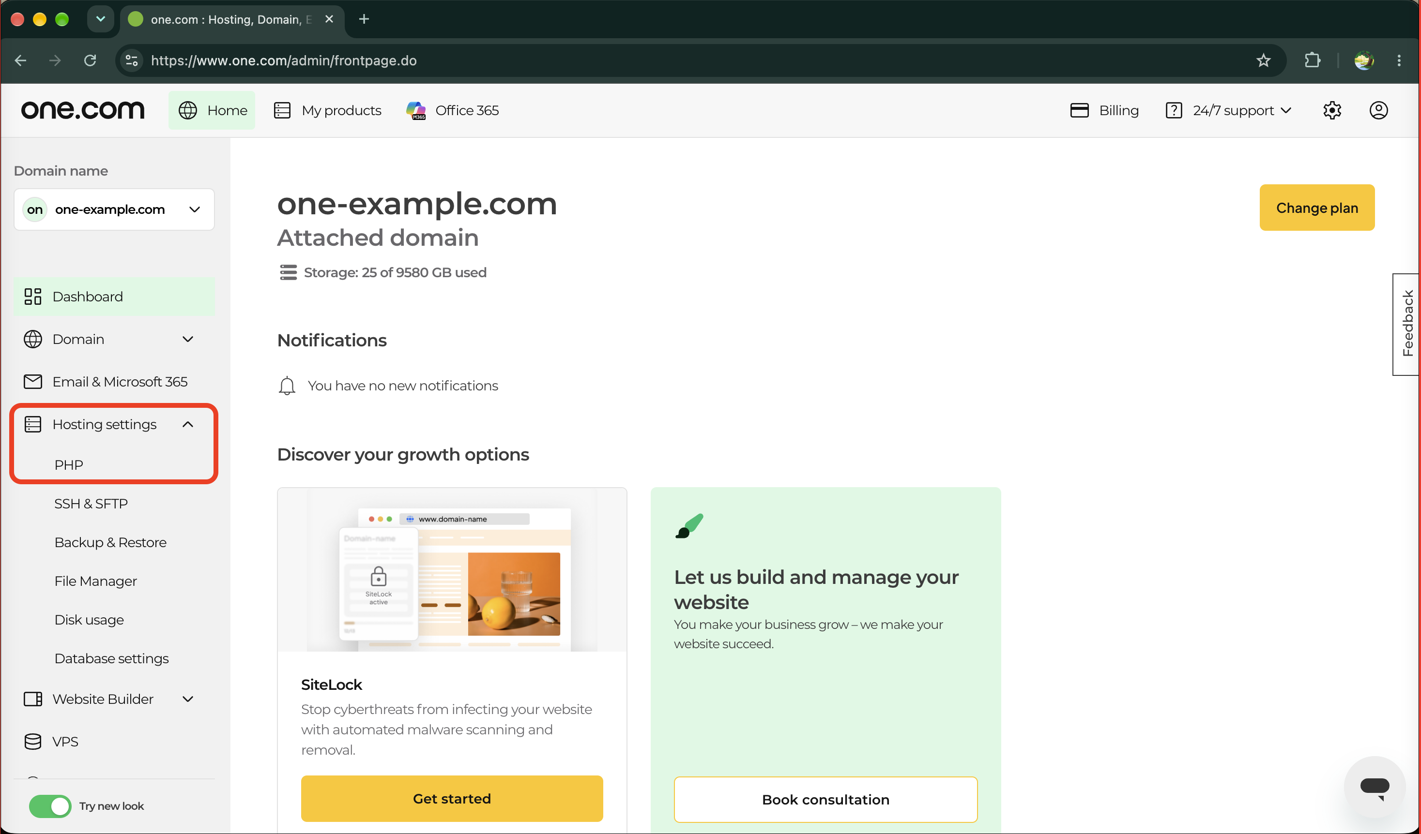Open the Chrome three-dot menu
The height and width of the screenshot is (834, 1421).
point(1399,60)
